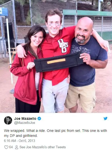Click the green dugout roof in the background

click(87, 13)
